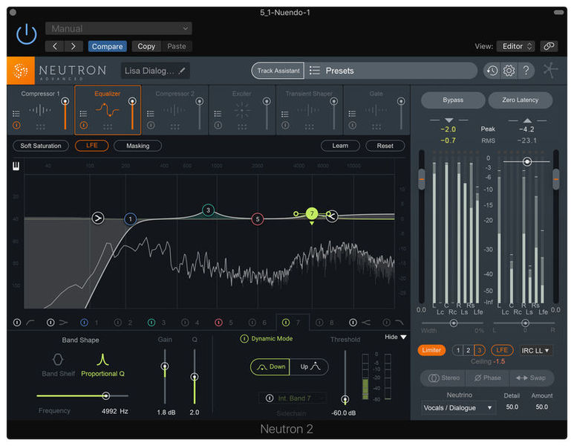Launch Track Assistant
574x446 pixels.
[x=278, y=71]
